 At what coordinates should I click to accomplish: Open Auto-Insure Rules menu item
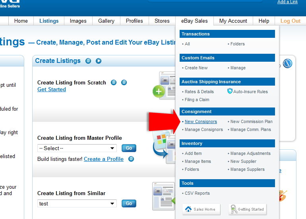point(250,92)
